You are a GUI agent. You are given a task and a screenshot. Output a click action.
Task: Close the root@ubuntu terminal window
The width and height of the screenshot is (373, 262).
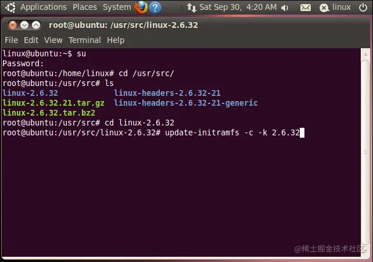tap(13, 25)
